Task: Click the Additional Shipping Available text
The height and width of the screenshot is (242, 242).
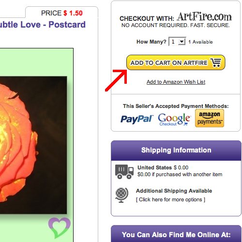Action: click(x=174, y=191)
